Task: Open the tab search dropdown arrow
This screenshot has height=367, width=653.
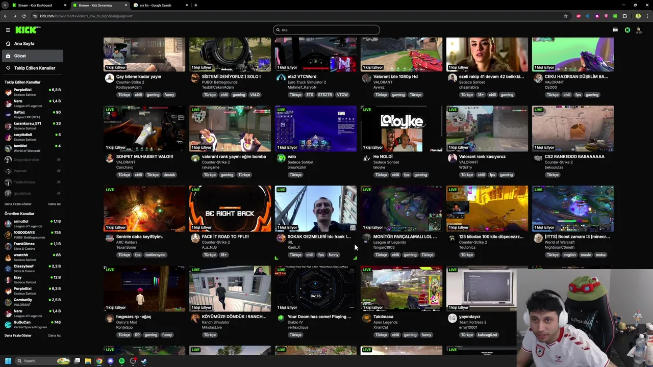Action: pyautogui.click(x=6, y=5)
